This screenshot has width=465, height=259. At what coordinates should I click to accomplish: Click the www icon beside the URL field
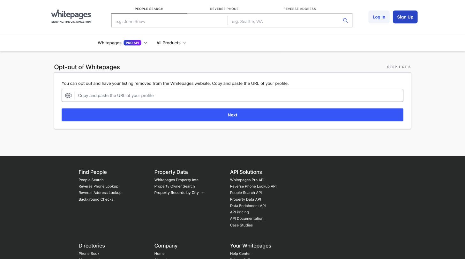click(x=68, y=95)
